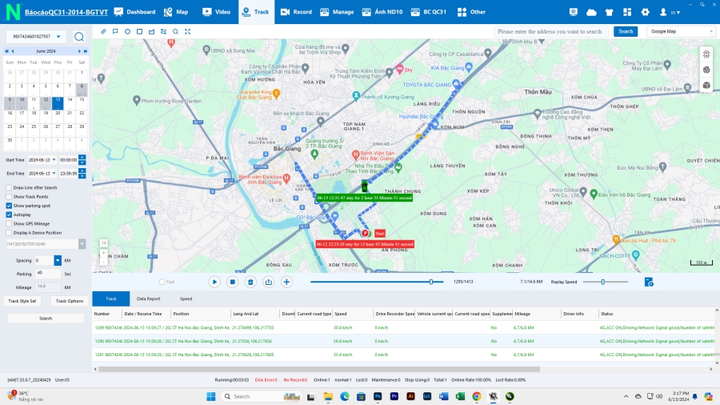
Task: Stop the track playback
Action: pyautogui.click(x=233, y=282)
